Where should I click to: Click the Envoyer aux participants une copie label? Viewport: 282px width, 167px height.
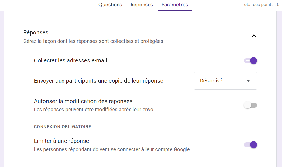pos(98,81)
